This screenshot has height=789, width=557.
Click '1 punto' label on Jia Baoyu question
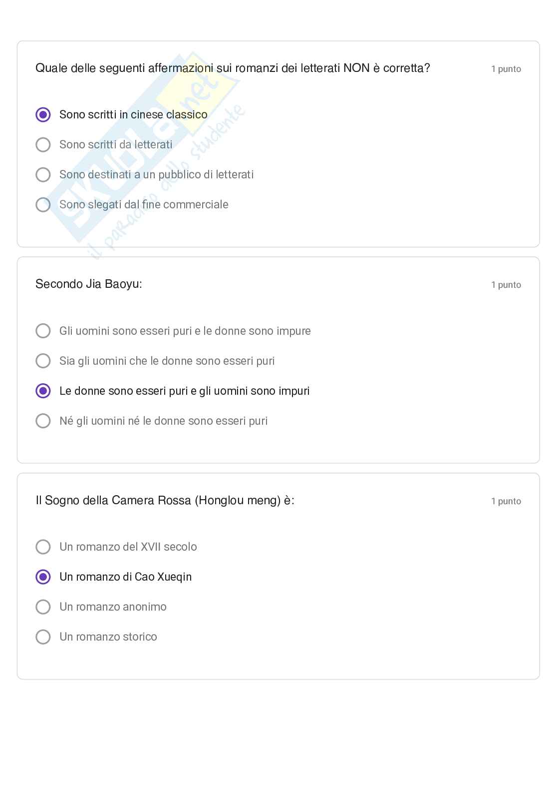pyautogui.click(x=506, y=285)
